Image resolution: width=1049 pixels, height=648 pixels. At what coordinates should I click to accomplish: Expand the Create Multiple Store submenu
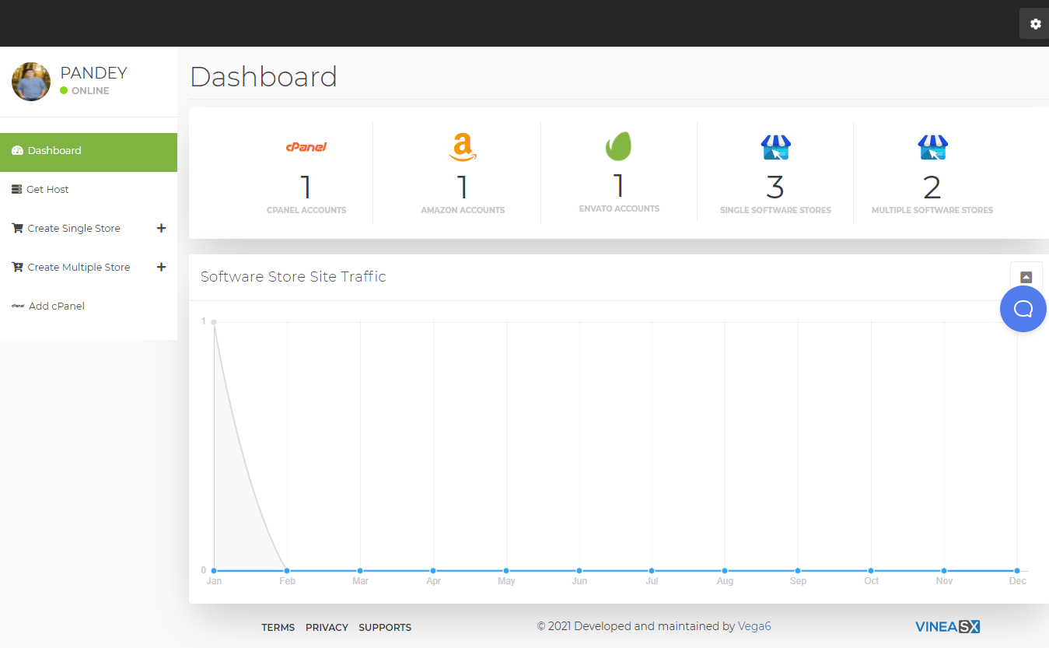(x=162, y=267)
